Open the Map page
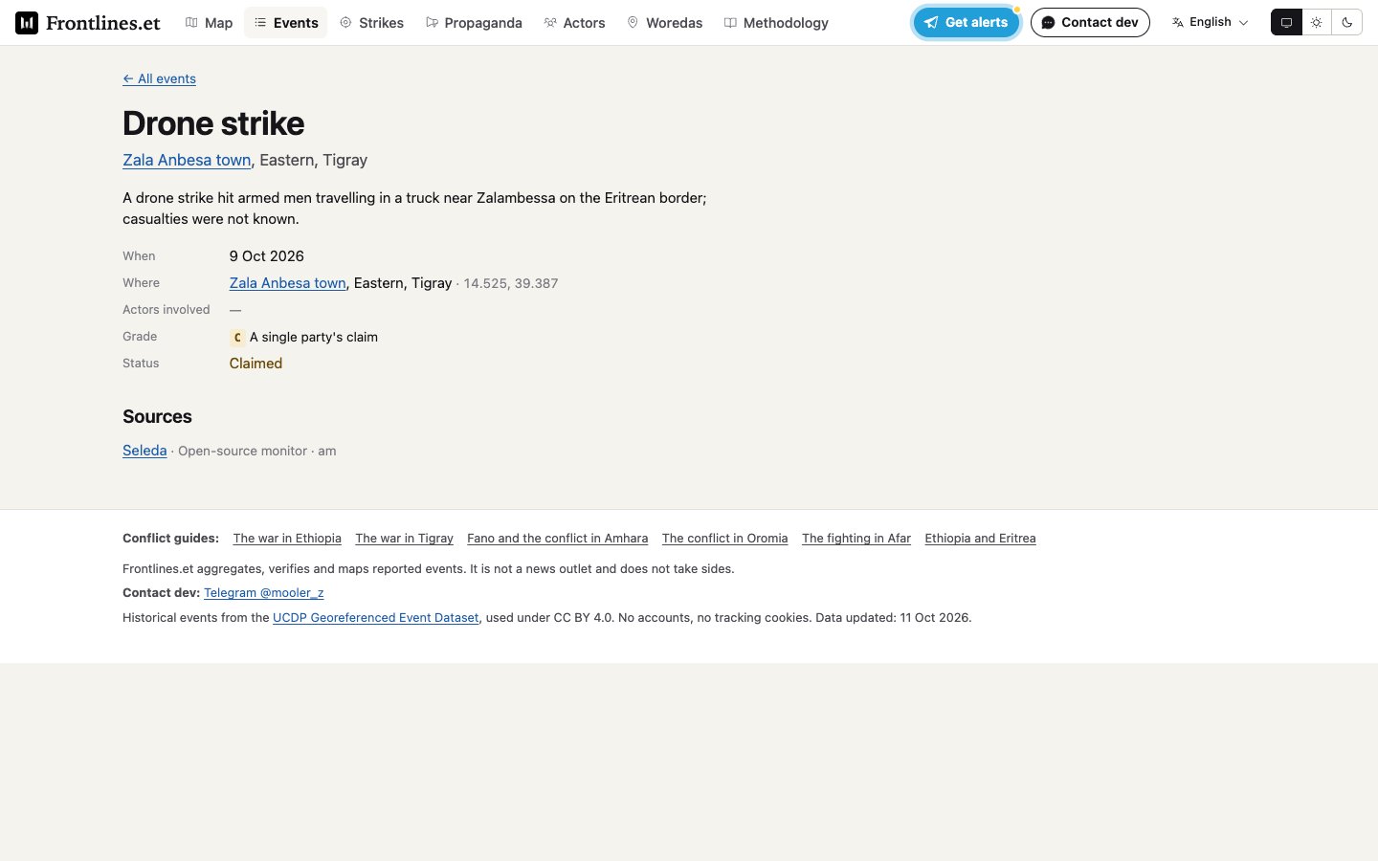Viewport: 1378px width, 861px height. click(x=209, y=22)
